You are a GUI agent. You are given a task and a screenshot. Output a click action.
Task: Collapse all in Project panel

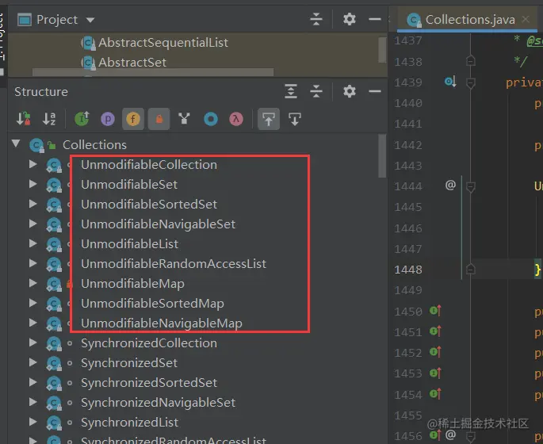tap(316, 19)
